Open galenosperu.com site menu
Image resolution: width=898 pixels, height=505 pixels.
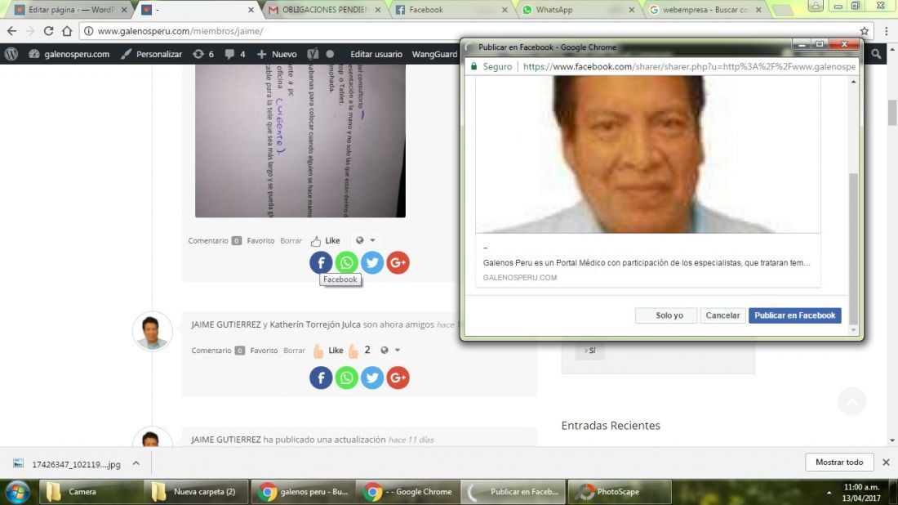pyautogui.click(x=69, y=54)
